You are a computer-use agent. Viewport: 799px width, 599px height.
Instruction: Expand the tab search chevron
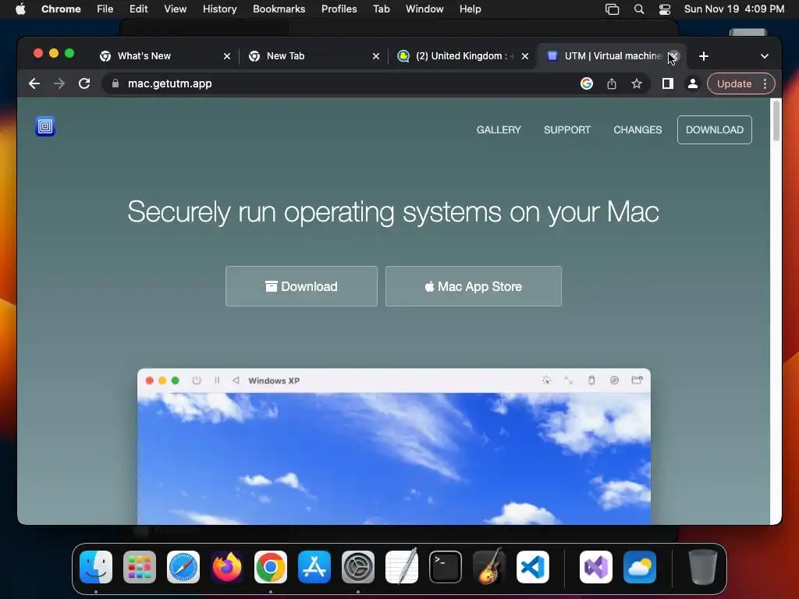tap(765, 56)
